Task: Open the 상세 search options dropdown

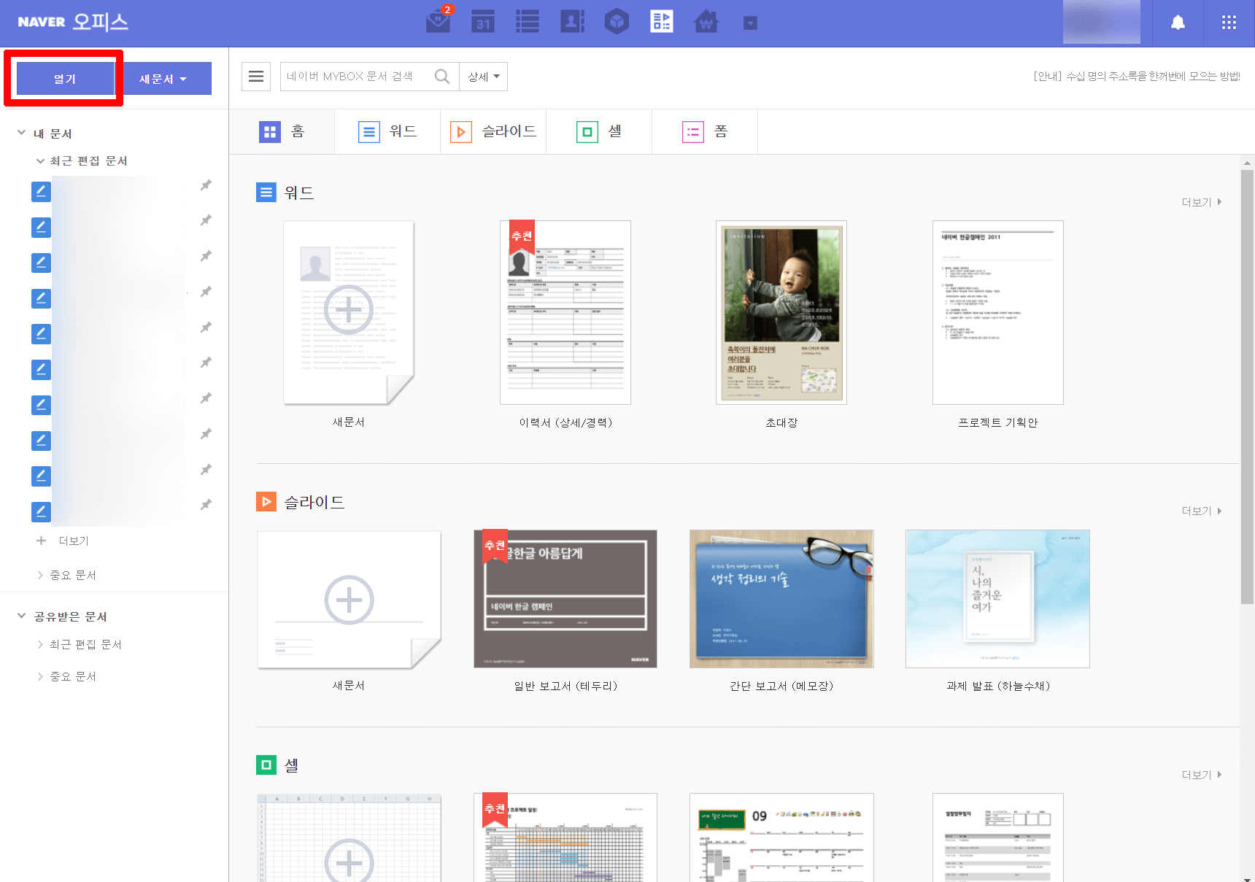Action: tap(484, 77)
